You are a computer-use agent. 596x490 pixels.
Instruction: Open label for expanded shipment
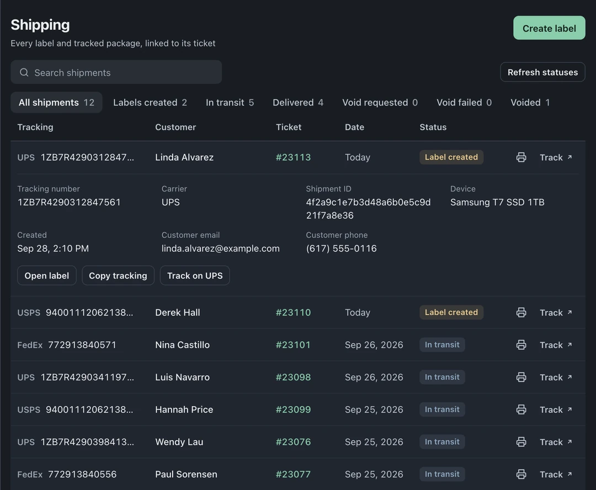click(47, 275)
